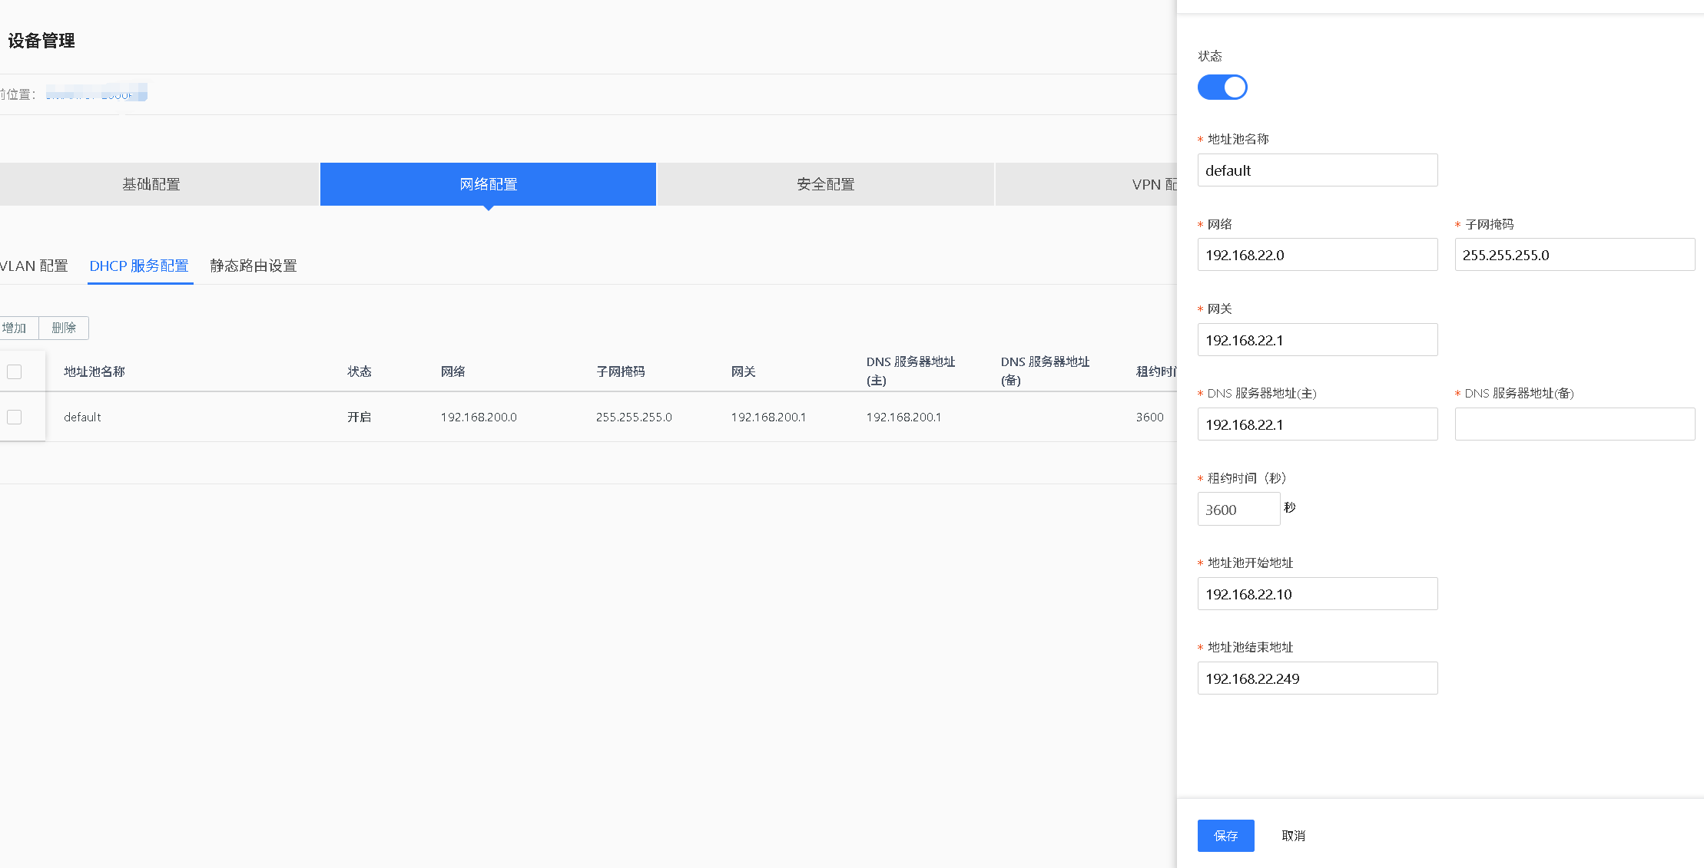Open the 安全配置 tab
The image size is (1704, 868).
(x=825, y=184)
